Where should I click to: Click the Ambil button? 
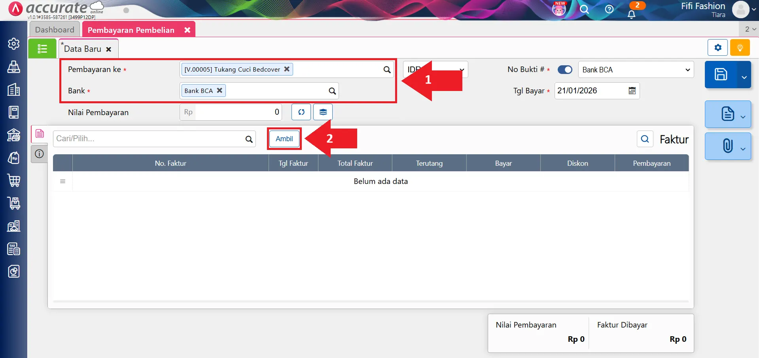click(x=284, y=139)
